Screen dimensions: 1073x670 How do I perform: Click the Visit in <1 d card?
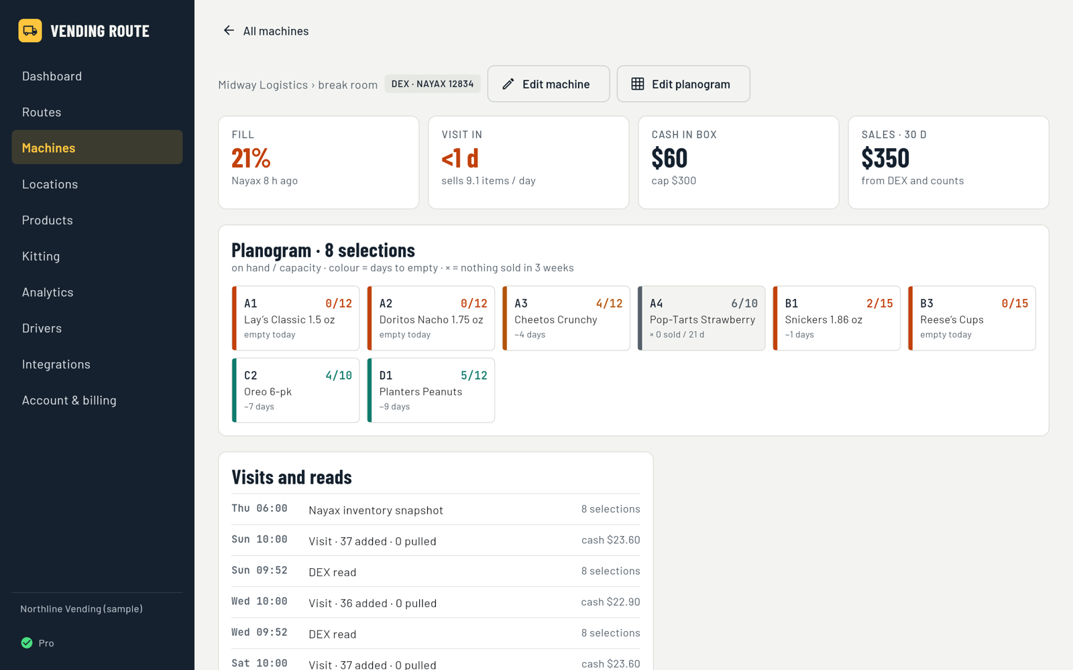tap(528, 162)
